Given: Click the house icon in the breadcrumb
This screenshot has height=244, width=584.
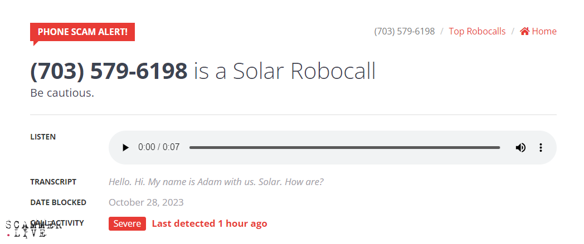Looking at the screenshot, I should pos(524,31).
